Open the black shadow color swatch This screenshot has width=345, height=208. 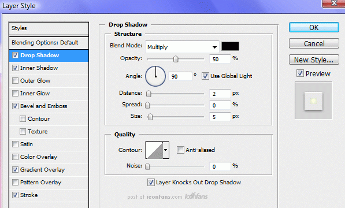coord(230,46)
